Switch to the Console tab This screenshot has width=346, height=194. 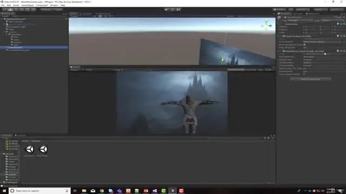click(21, 135)
